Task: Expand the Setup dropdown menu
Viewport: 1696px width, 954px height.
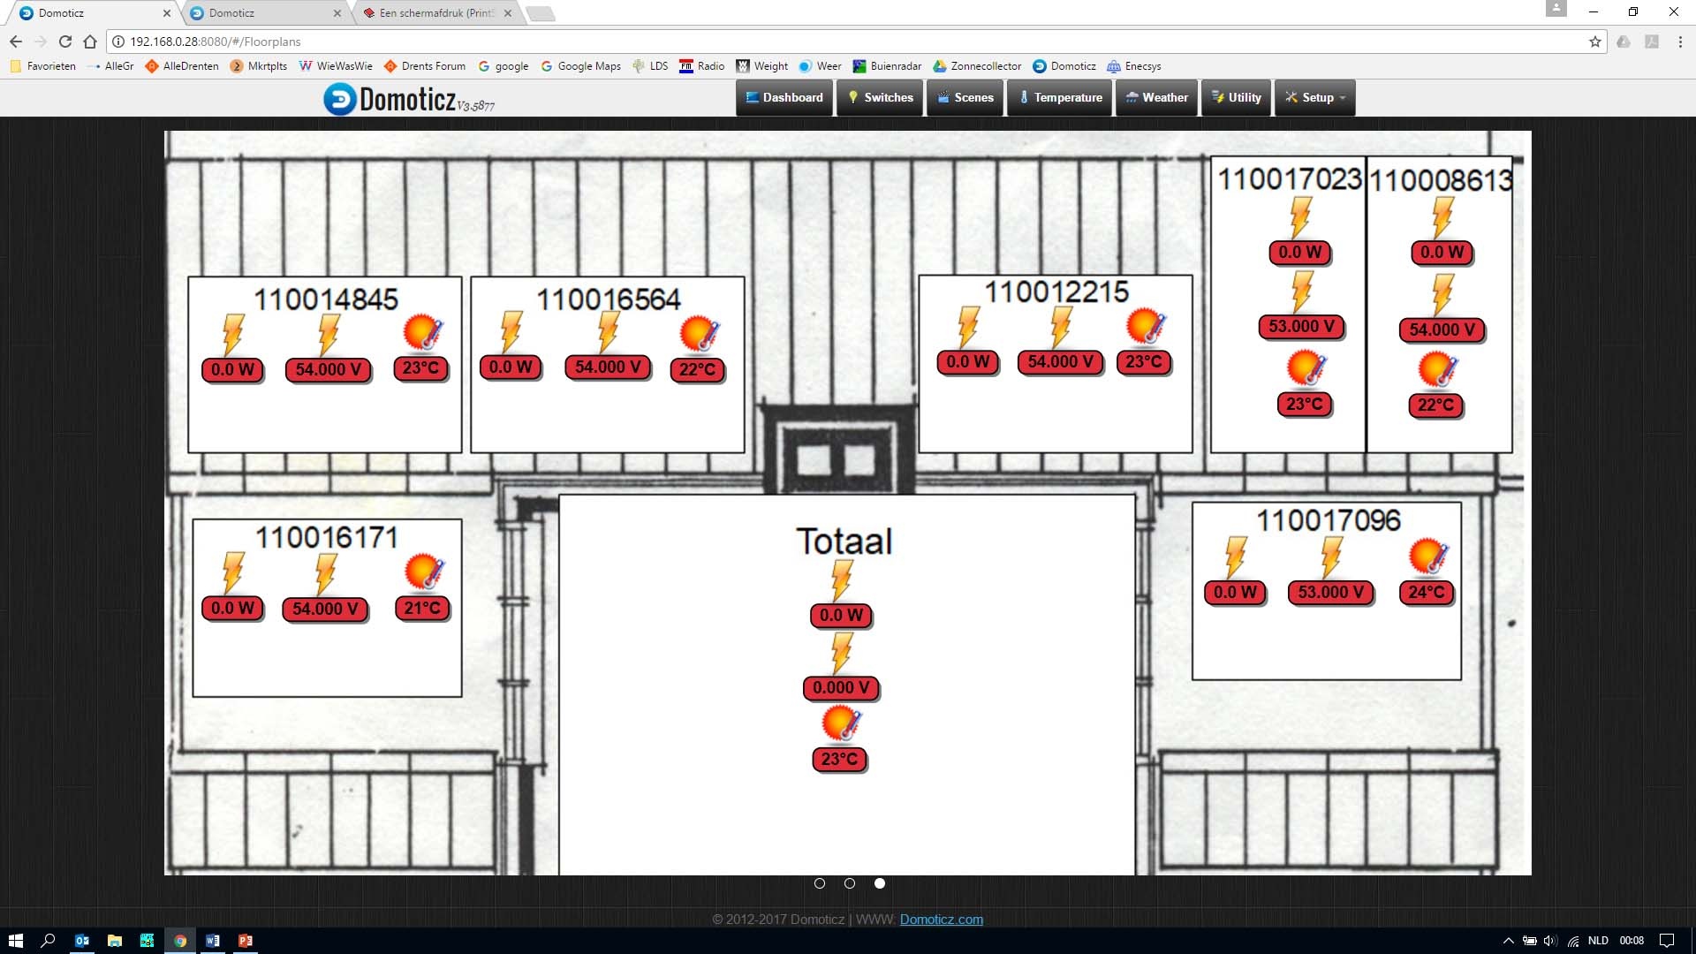Action: click(x=1315, y=97)
